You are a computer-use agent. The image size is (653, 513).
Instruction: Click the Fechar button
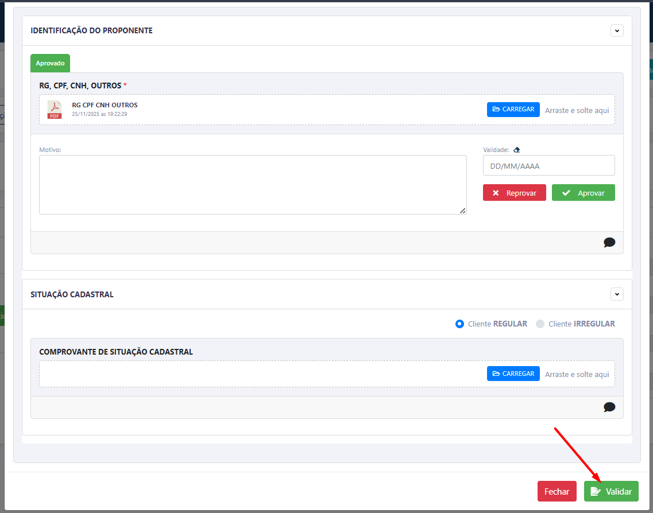557,491
